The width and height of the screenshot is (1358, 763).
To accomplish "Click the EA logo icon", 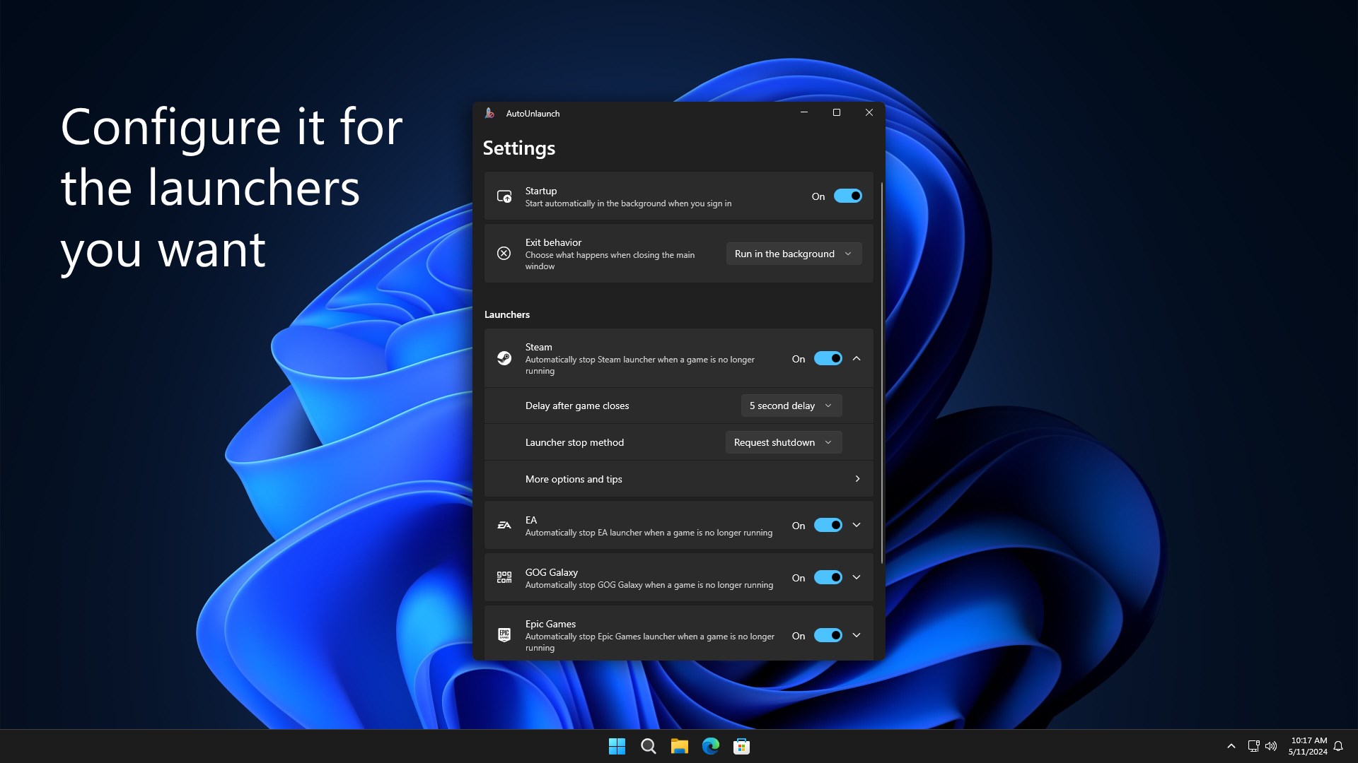I will coord(504,525).
